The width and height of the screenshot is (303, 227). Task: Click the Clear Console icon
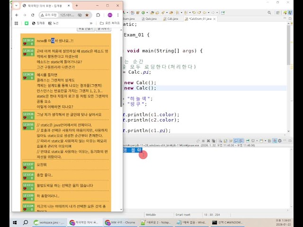pyautogui.click(x=220, y=141)
